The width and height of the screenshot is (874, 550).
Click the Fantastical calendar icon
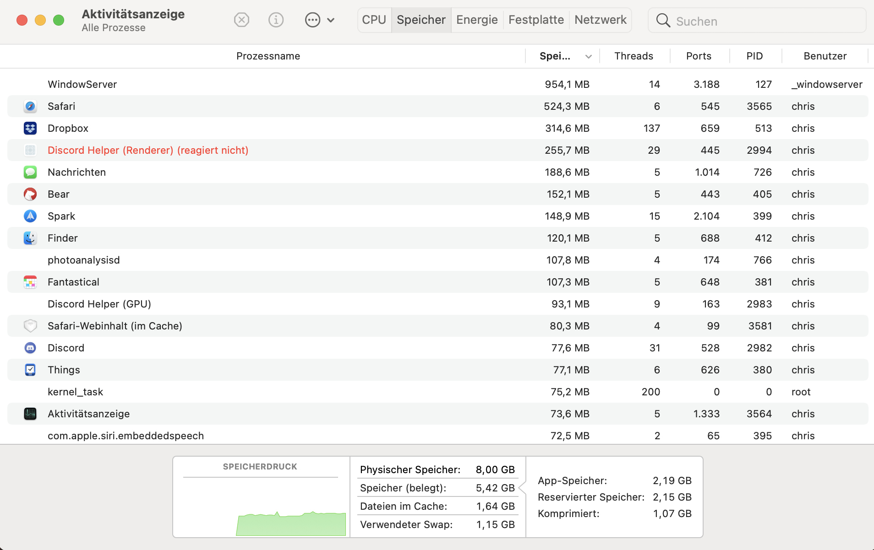(30, 282)
